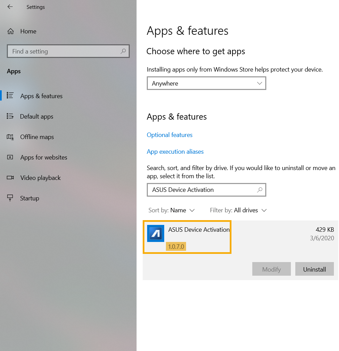
Task: Click the Settings window title
Action: (x=36, y=7)
